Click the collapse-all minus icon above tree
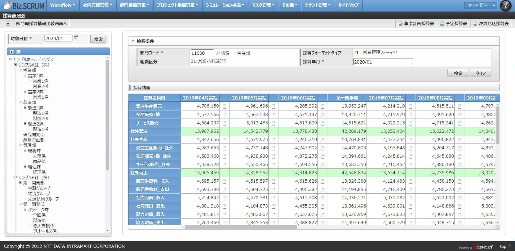 (18, 52)
